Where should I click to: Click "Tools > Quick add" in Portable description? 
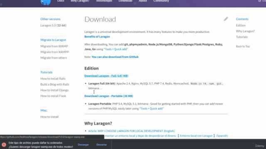click(151, 108)
